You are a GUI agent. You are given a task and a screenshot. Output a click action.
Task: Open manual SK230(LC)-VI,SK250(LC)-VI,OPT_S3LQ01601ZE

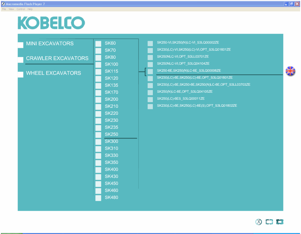point(194,49)
